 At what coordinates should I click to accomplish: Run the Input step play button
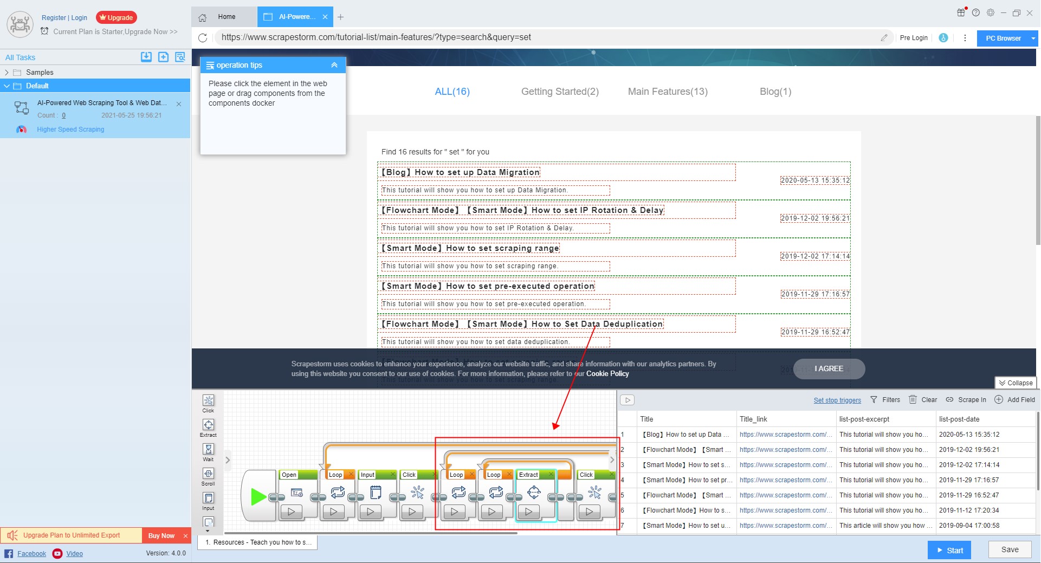[x=371, y=512]
